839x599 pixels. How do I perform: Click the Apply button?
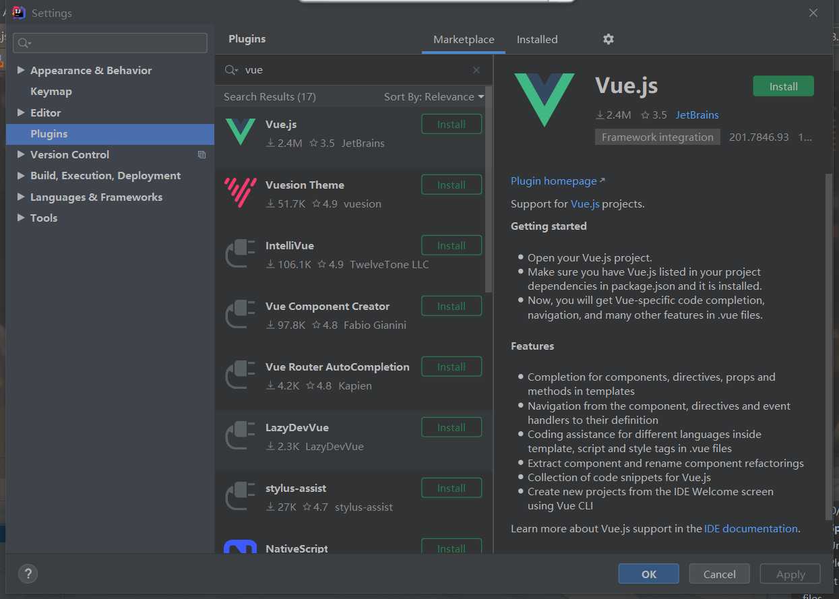pyautogui.click(x=790, y=574)
